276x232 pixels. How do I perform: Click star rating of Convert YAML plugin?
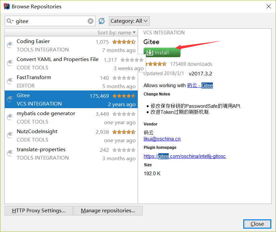pos(132,60)
